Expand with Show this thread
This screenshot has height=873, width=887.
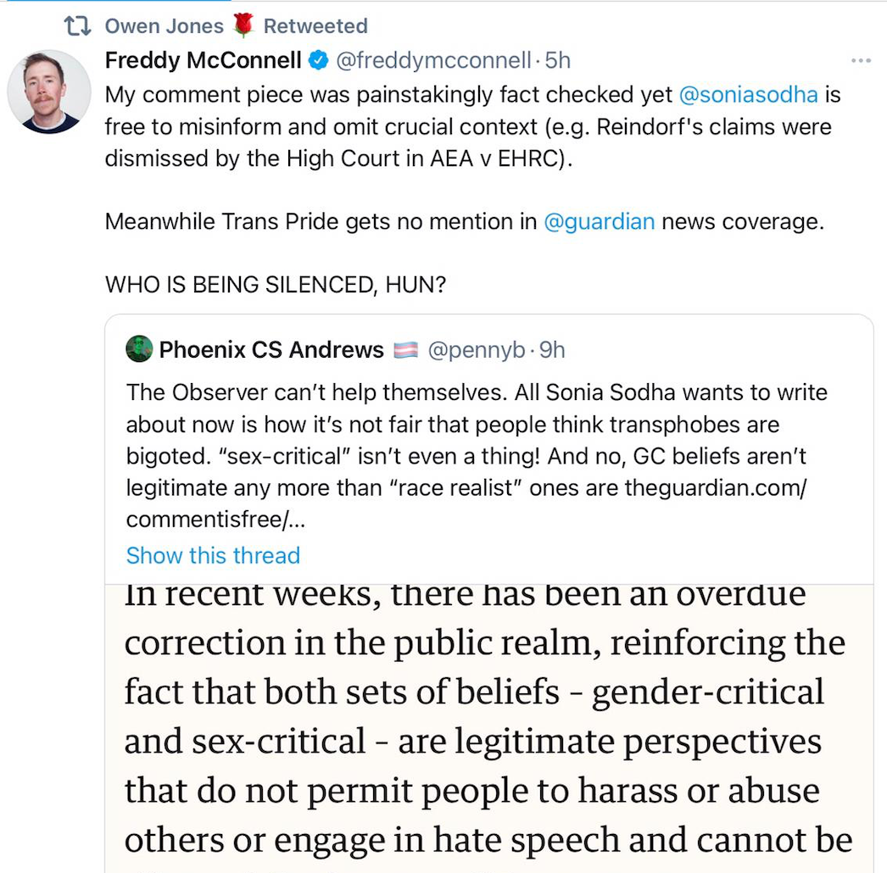point(213,555)
